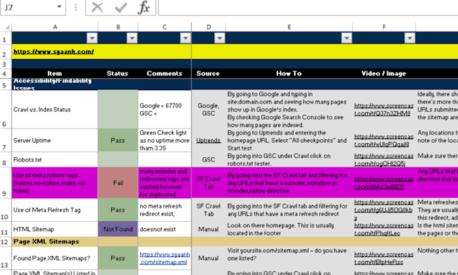Image resolution: width=458 pixels, height=275 pixels.
Task: Select the 'Status' header cell
Action: (118, 73)
